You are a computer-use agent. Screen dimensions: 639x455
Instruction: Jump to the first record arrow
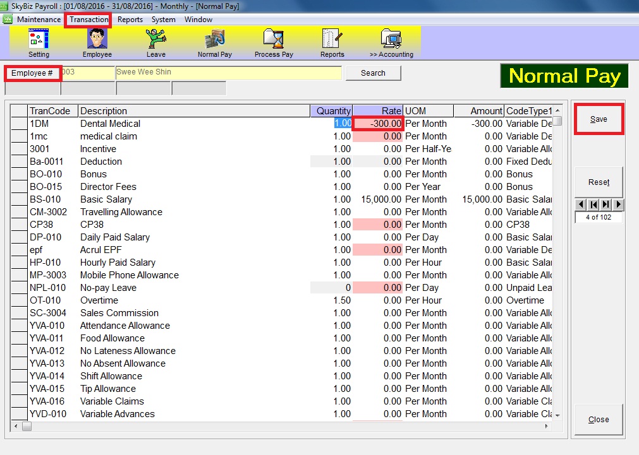(x=593, y=204)
